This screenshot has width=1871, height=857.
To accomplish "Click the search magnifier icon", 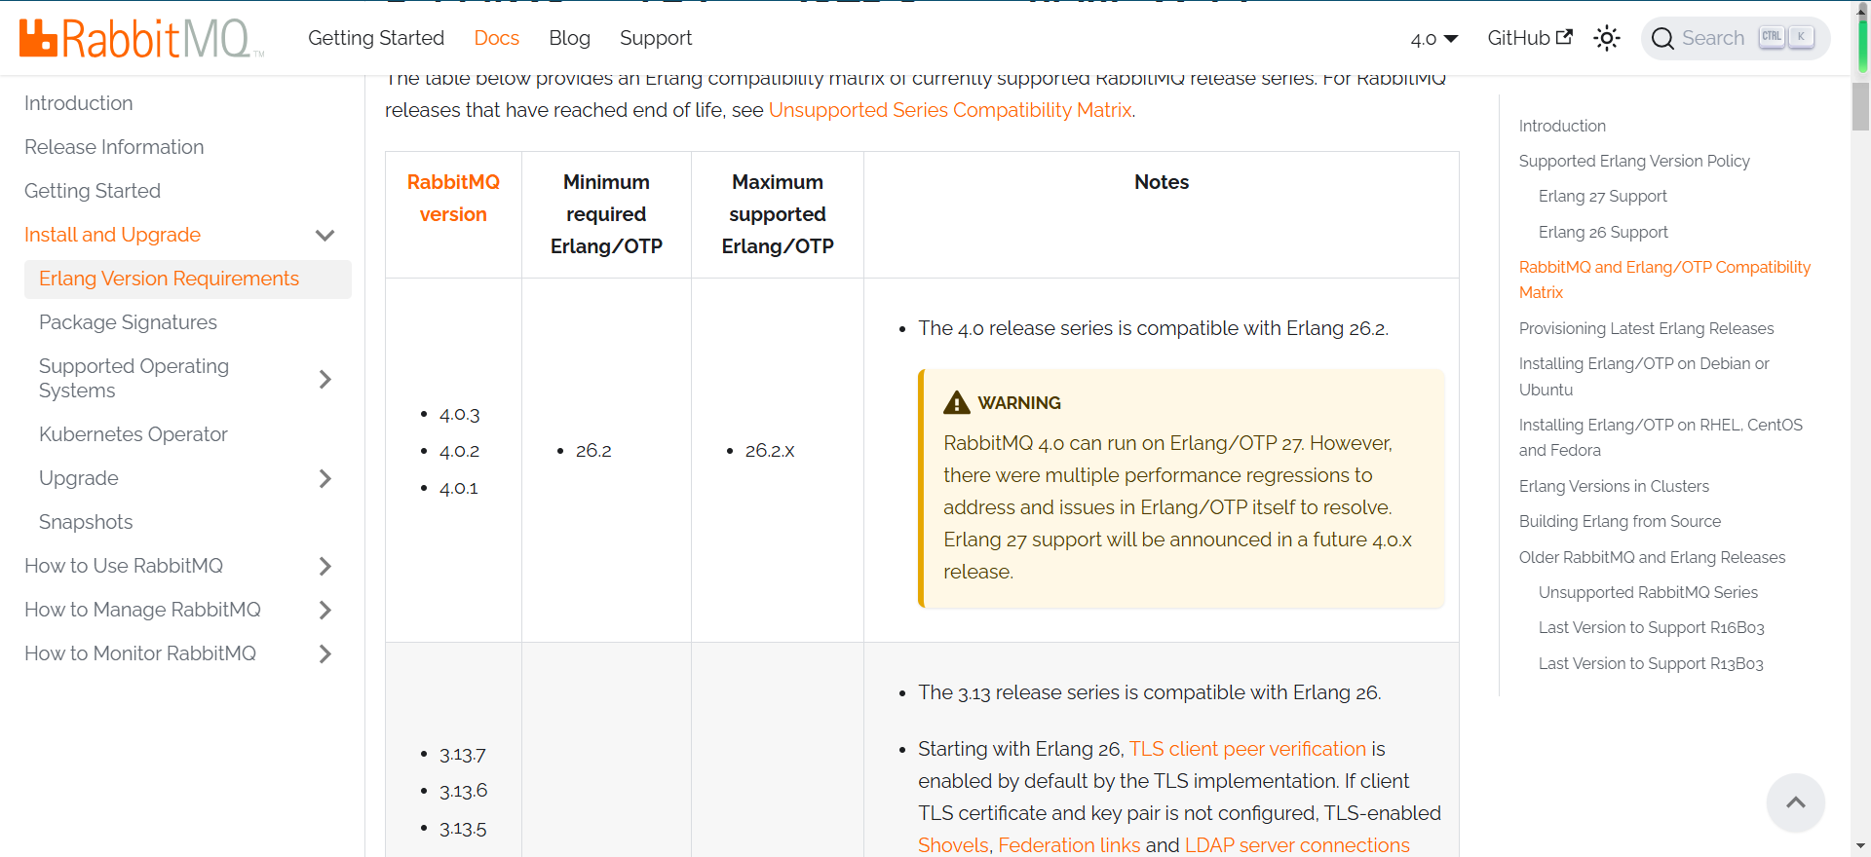I will [1662, 39].
